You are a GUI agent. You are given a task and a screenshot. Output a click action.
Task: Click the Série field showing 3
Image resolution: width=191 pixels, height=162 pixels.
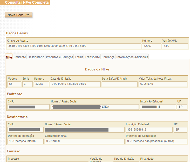point(28,84)
